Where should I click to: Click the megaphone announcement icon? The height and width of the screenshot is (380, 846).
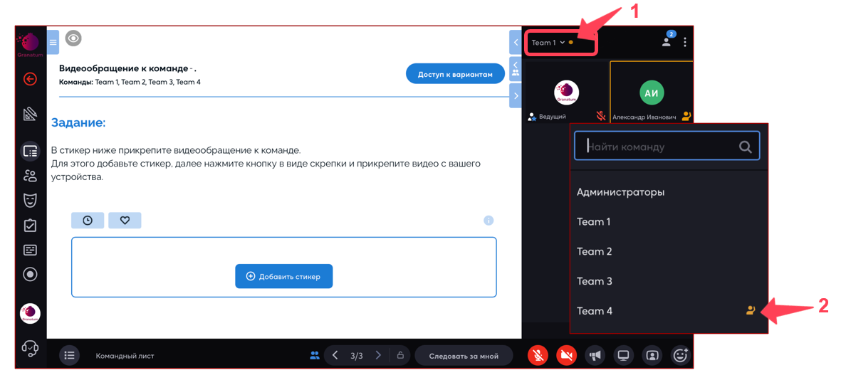click(x=595, y=356)
